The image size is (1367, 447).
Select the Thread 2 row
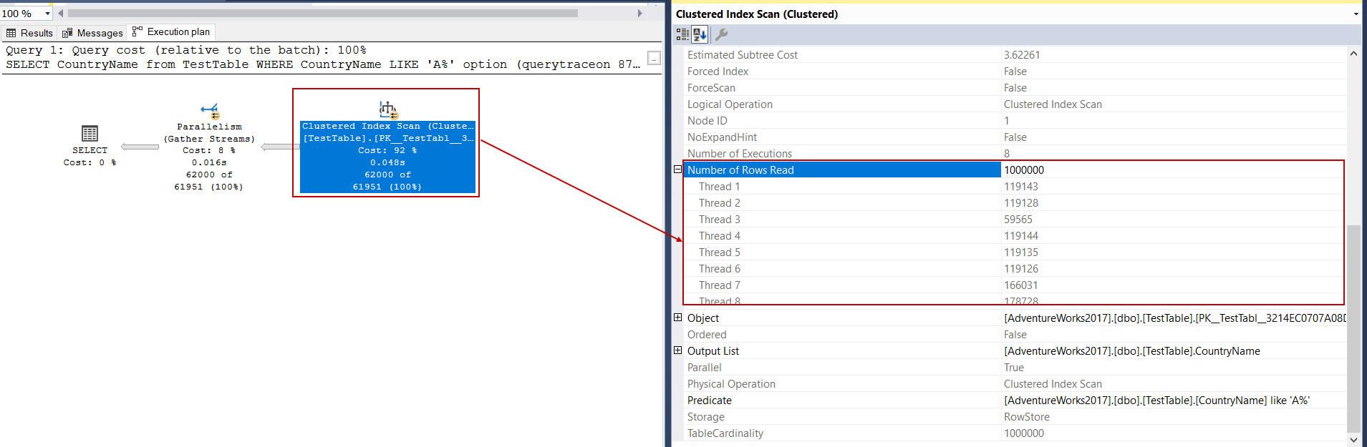point(1015,203)
